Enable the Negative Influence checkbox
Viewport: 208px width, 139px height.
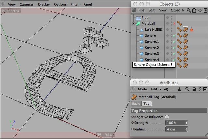tap(167, 117)
